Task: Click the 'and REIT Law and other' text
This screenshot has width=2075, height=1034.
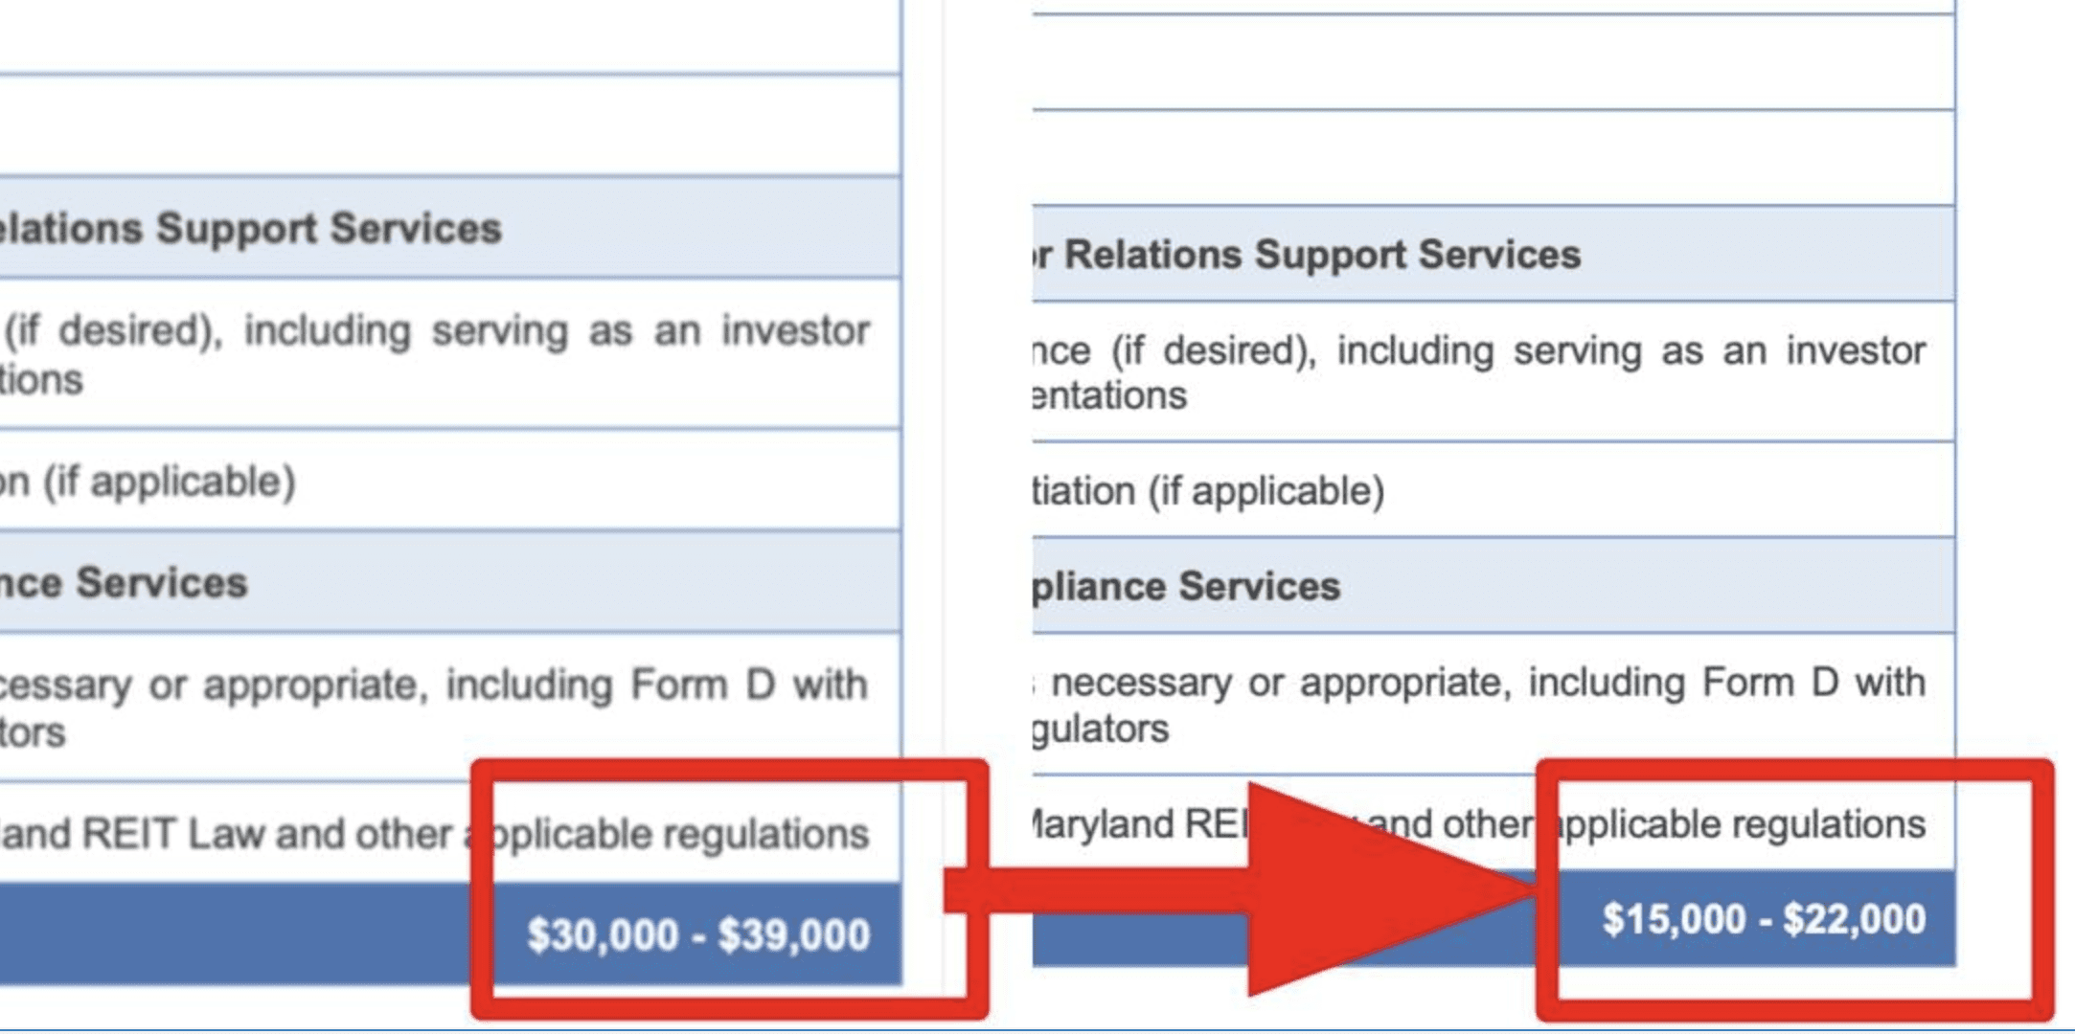Action: 225,834
